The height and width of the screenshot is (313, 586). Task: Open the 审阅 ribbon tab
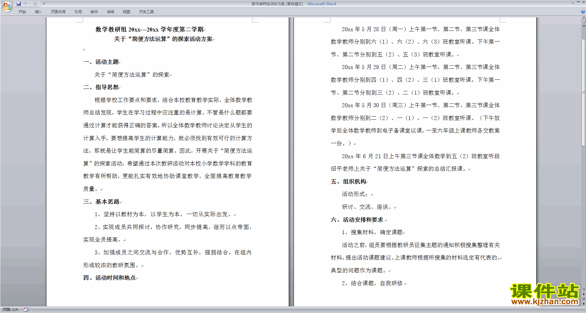click(x=110, y=12)
